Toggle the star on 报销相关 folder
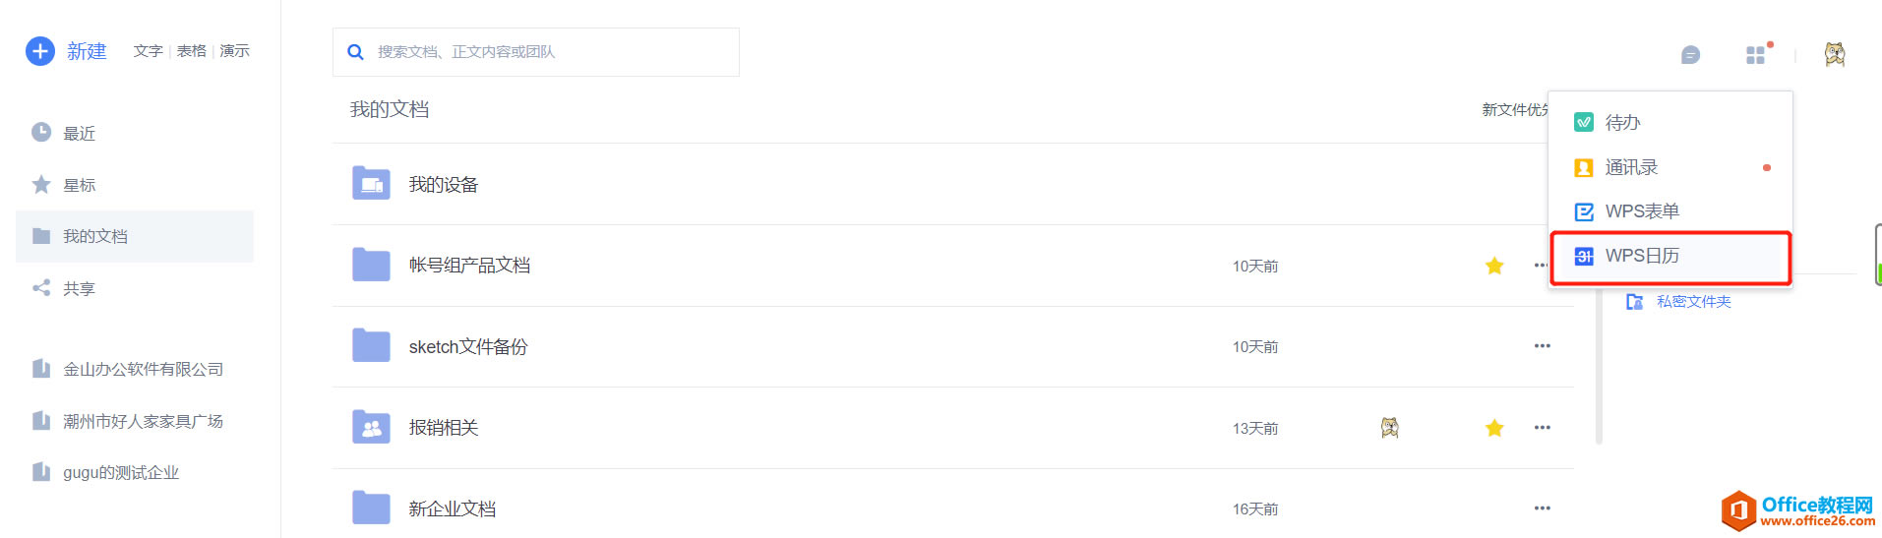 1494,428
